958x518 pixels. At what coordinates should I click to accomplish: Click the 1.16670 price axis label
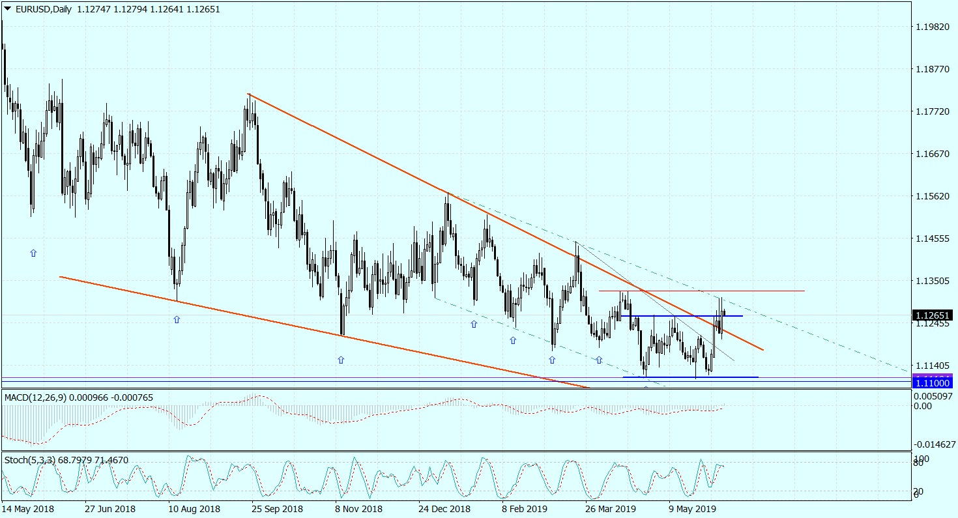coord(931,154)
